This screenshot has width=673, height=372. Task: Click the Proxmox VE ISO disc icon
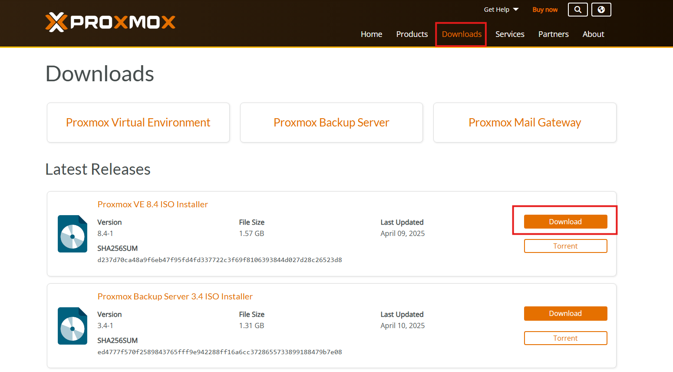click(x=73, y=234)
